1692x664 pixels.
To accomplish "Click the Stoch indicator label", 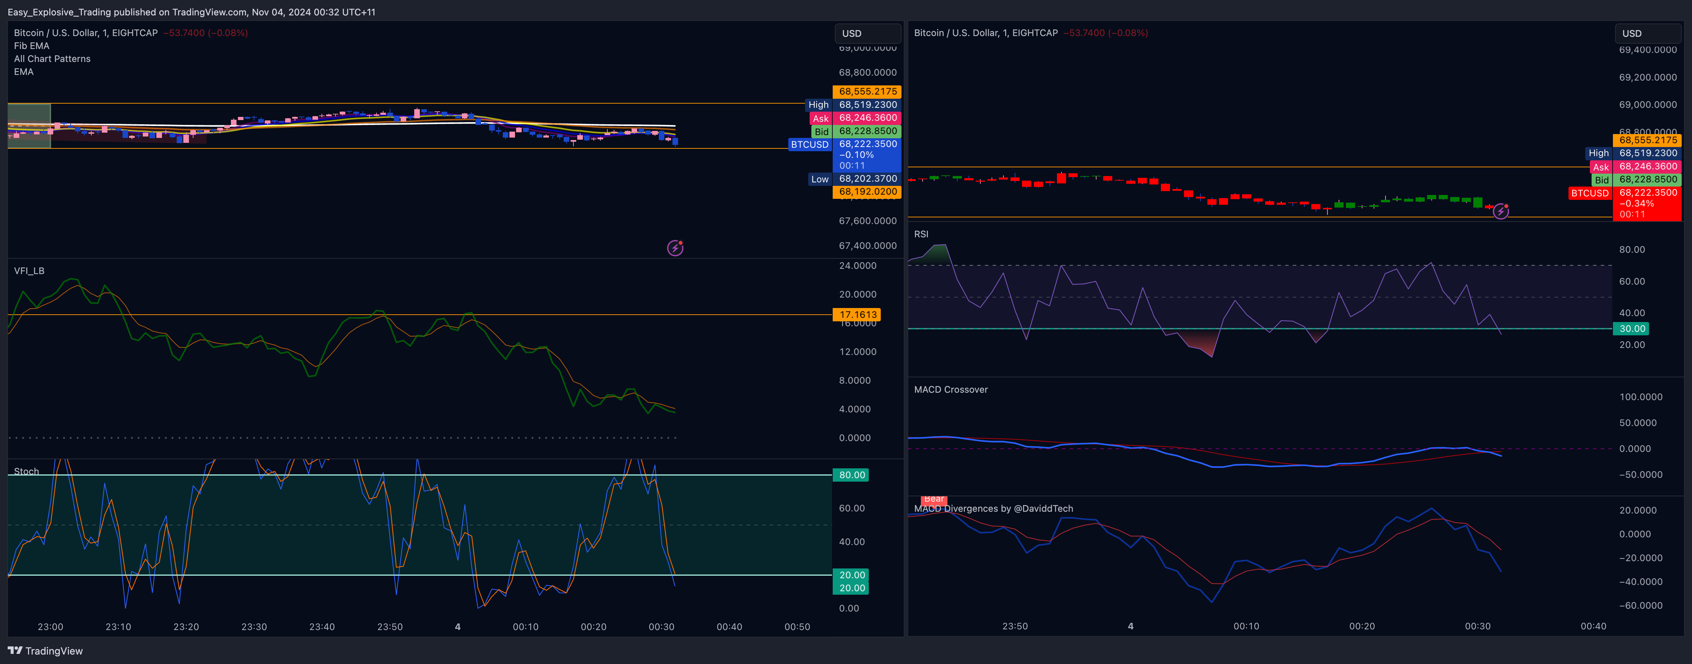I will click(26, 471).
